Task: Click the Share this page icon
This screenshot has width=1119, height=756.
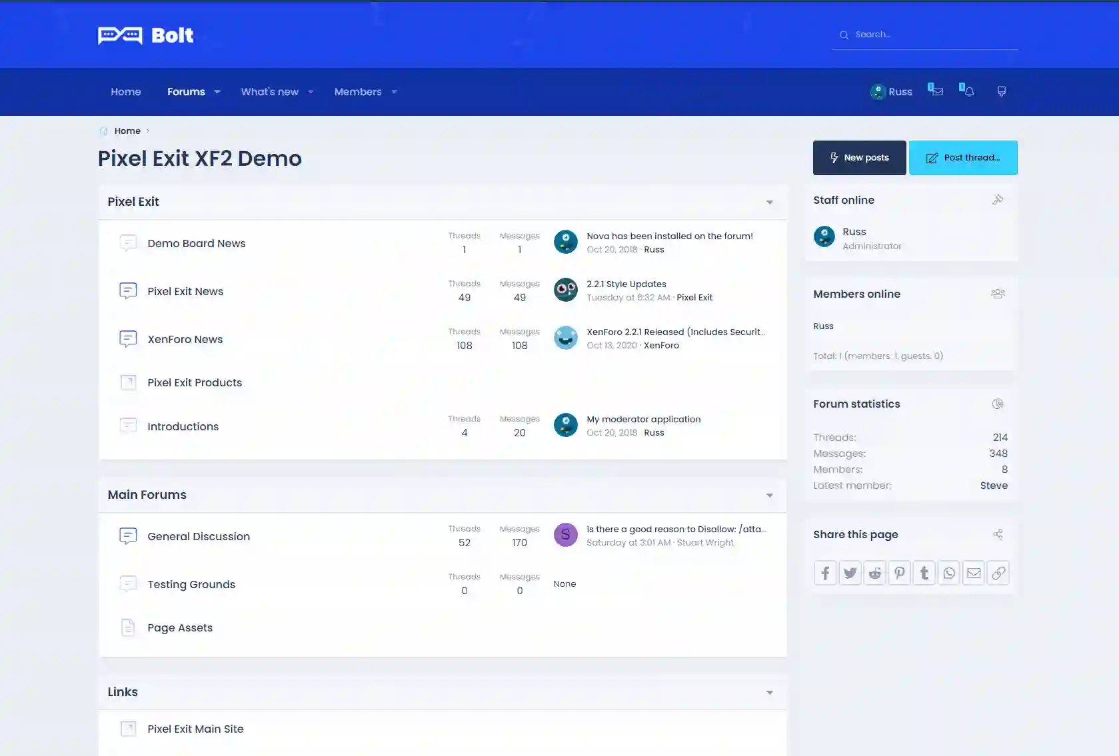Action: (x=998, y=534)
